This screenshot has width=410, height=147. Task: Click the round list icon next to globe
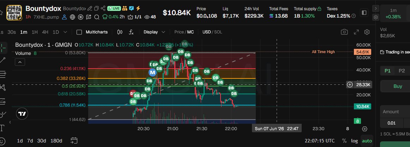coord(80,17)
